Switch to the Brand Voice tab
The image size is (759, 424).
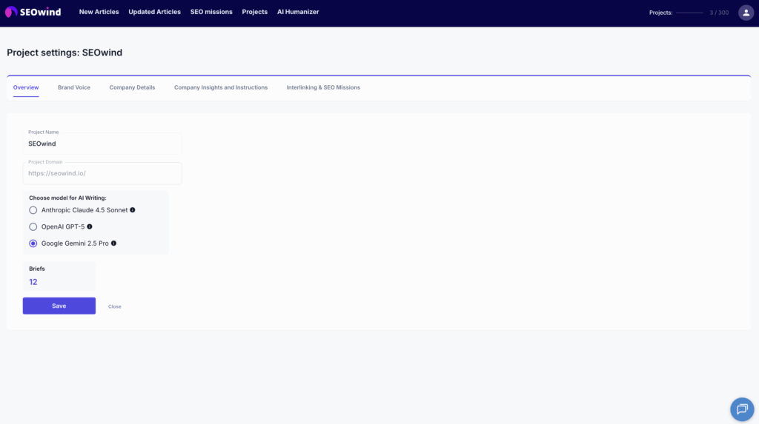pyautogui.click(x=74, y=87)
